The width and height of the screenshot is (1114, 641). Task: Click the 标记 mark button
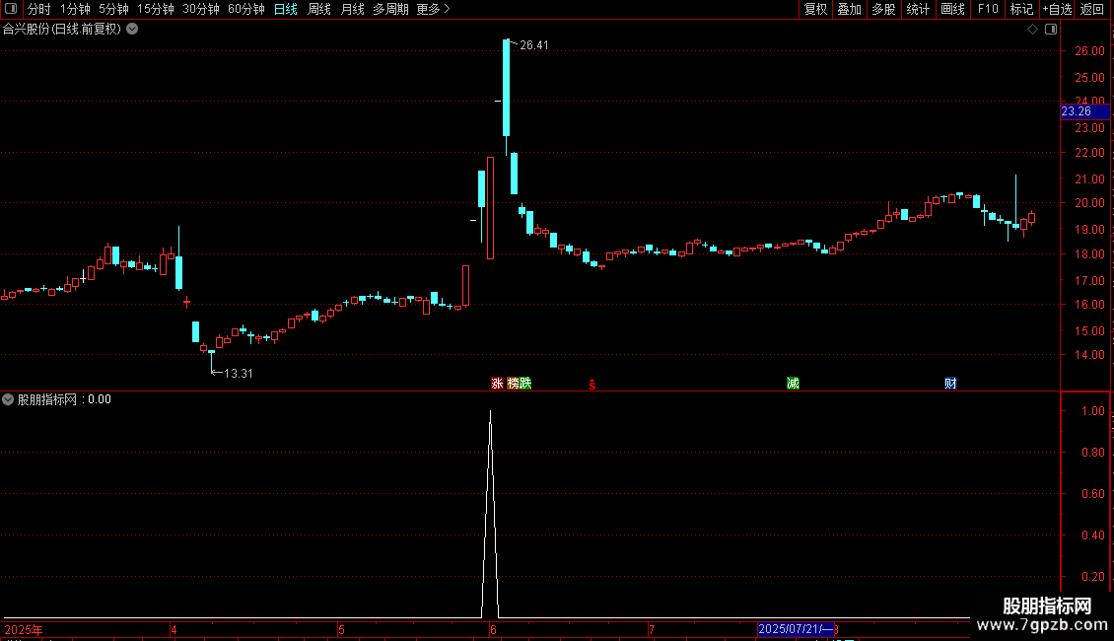[1021, 9]
